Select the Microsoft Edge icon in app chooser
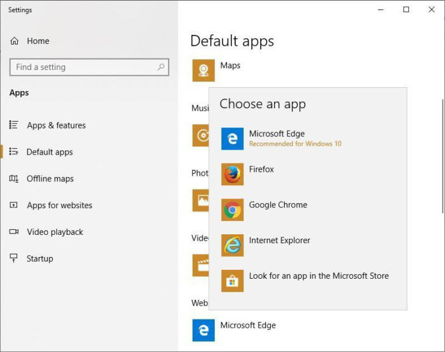Image resolution: width=445 pixels, height=352 pixels. pos(232,139)
